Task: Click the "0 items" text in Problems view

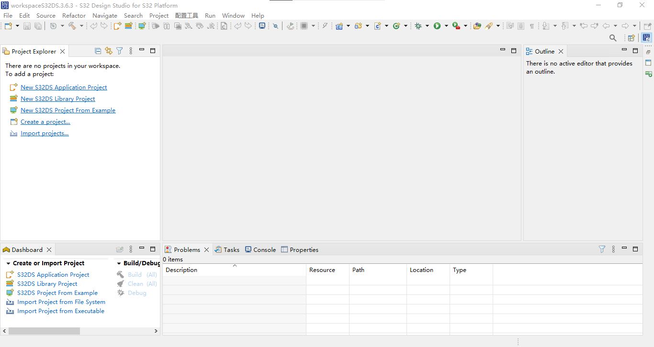Action: [x=173, y=259]
